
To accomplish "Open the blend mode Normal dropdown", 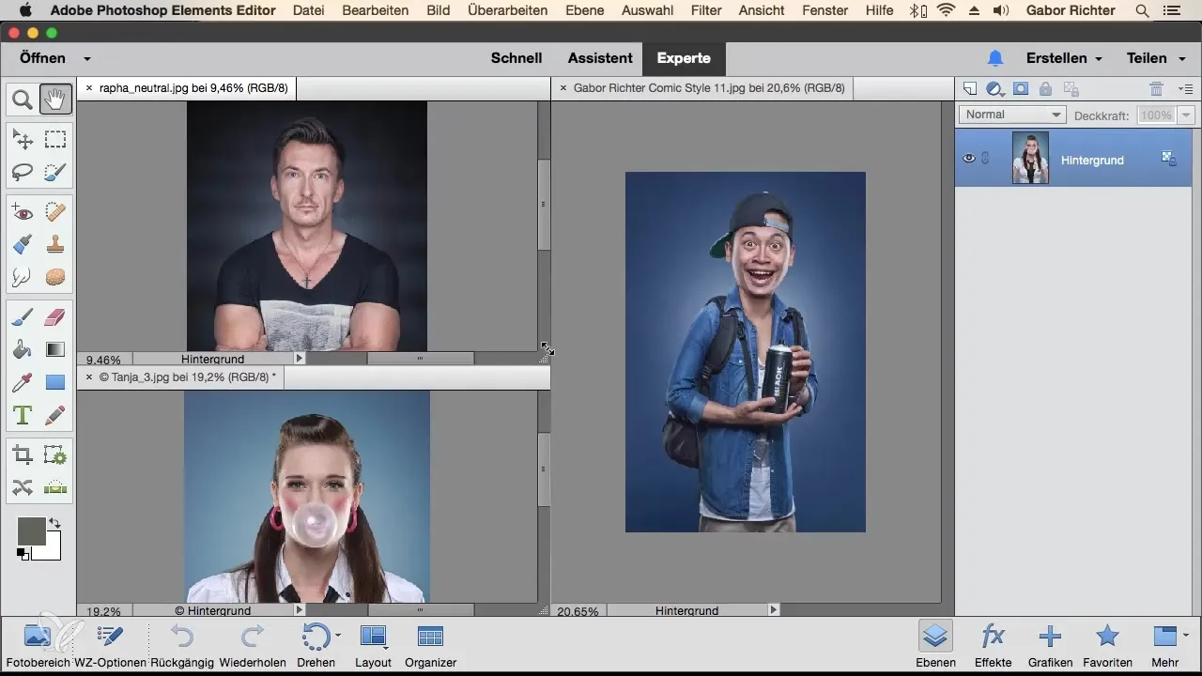I will (x=1012, y=115).
